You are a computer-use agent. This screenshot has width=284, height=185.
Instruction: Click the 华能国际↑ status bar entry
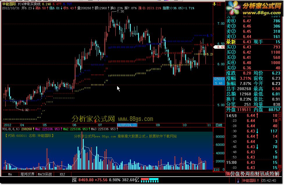(251, 180)
